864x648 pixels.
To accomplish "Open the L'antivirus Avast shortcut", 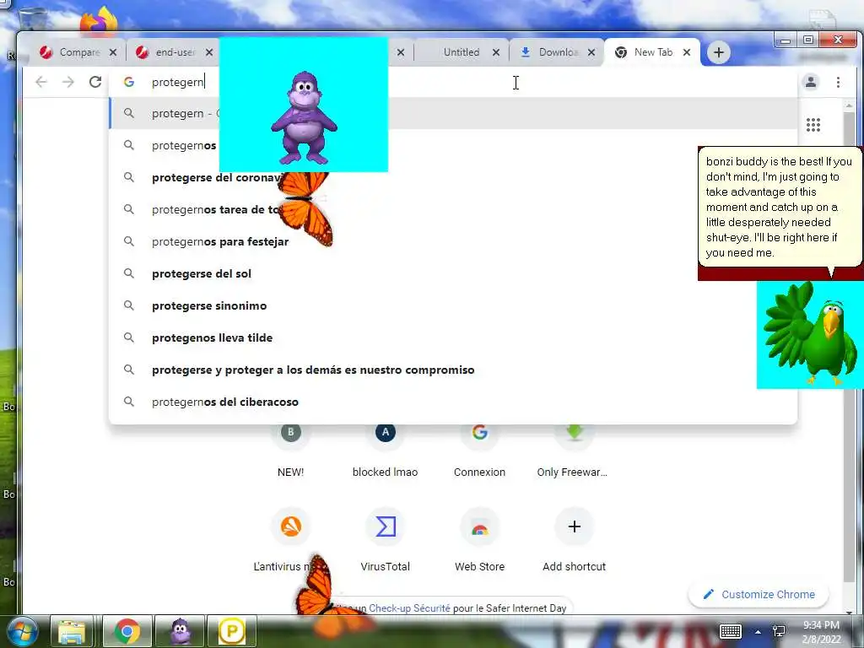I will (x=290, y=539).
